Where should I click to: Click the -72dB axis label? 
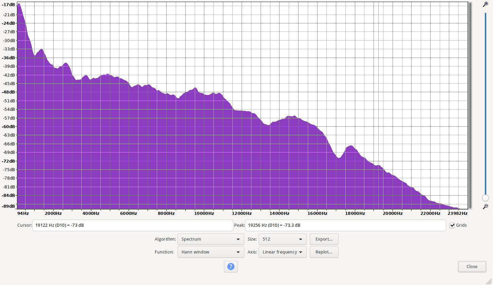8,161
